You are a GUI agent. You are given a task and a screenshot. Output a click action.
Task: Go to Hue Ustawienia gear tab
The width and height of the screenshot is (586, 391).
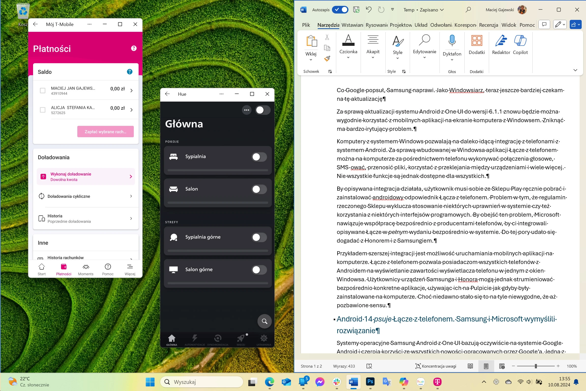click(x=264, y=340)
